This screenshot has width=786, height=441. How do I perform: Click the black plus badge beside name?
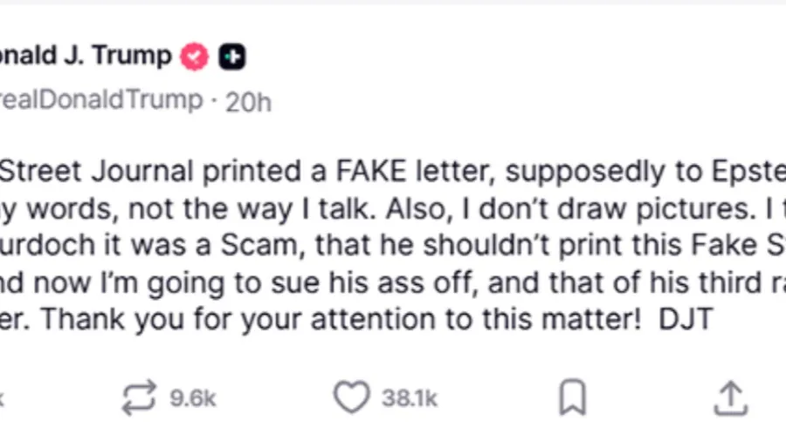point(232,57)
